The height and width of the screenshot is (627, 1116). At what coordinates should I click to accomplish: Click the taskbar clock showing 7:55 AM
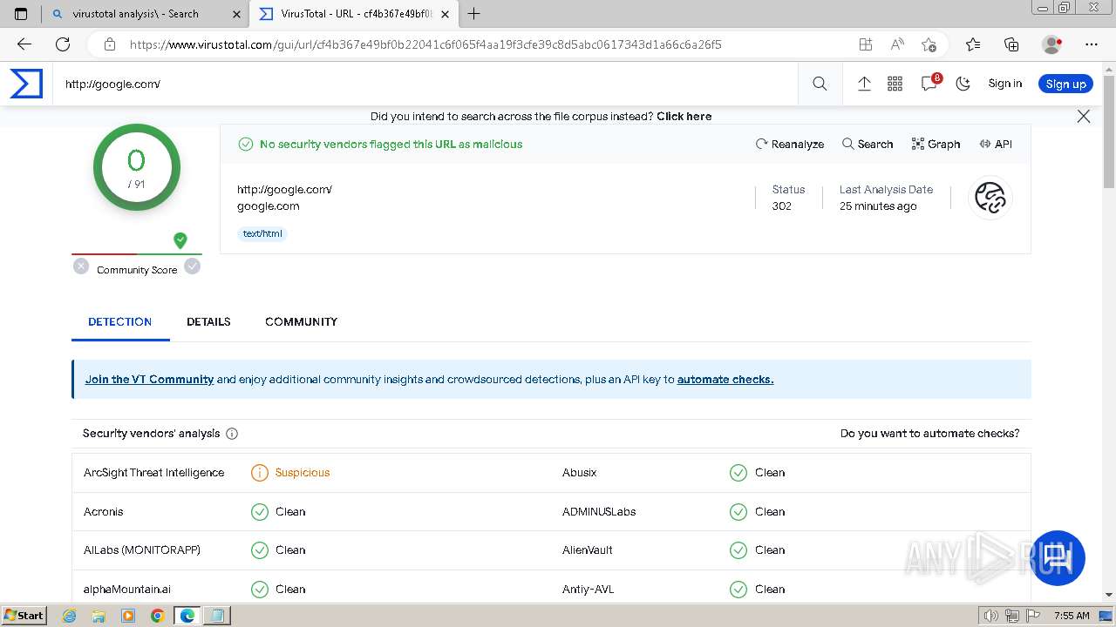pyautogui.click(x=1072, y=616)
